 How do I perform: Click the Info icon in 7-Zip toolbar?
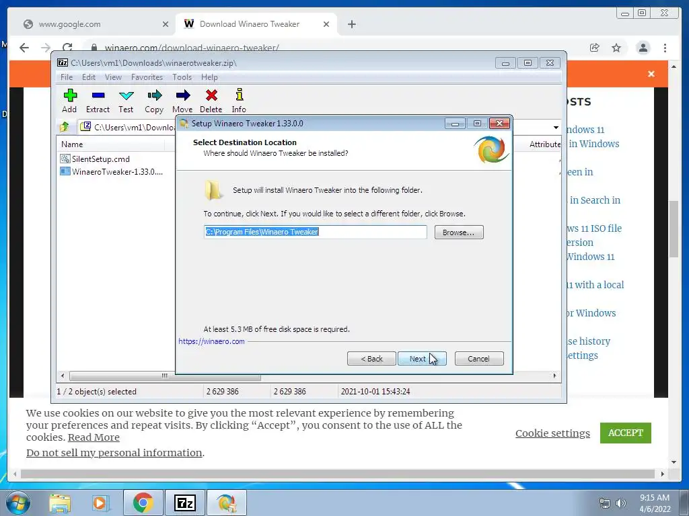point(239,101)
